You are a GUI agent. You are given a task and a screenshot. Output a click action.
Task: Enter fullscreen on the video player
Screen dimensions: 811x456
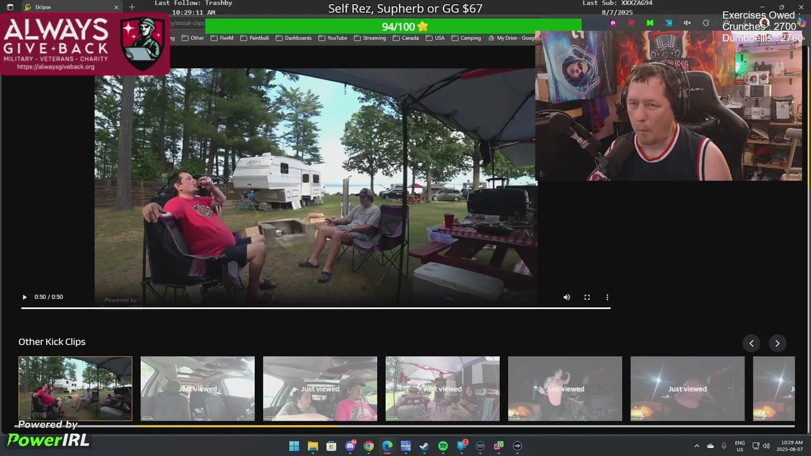[x=587, y=297]
